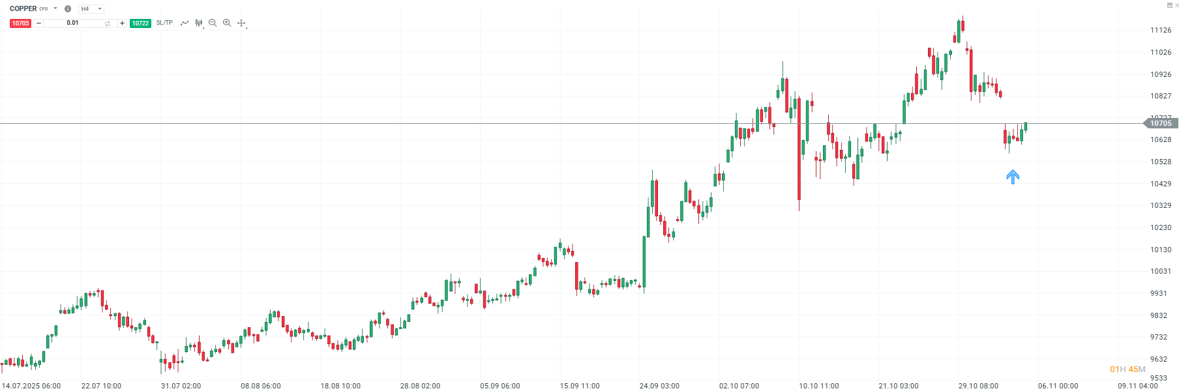Click the red 10705 sell button
This screenshot has width=1179, height=391.
[x=20, y=23]
